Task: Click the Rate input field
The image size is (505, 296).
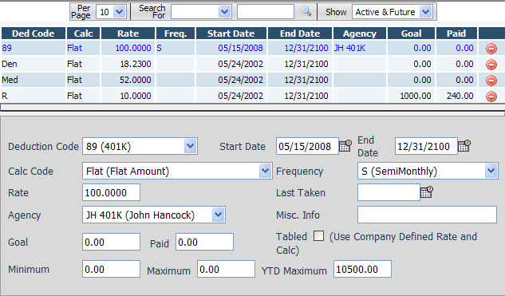Action: point(111,192)
